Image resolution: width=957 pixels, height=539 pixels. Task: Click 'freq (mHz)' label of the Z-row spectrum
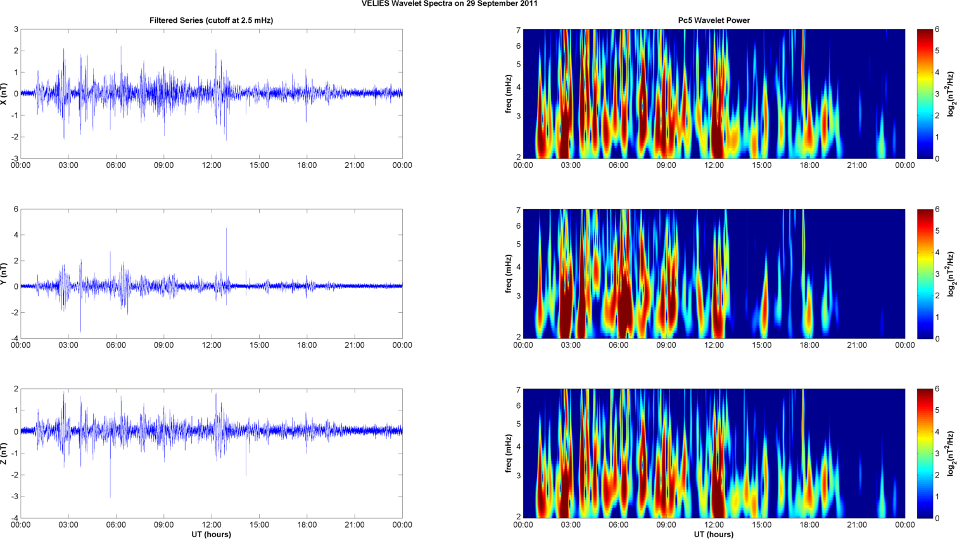[509, 453]
